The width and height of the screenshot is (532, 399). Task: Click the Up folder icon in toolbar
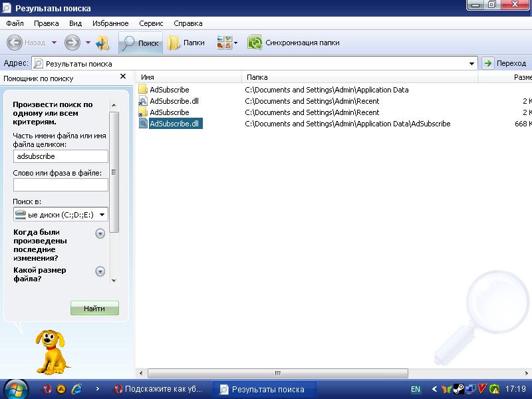102,43
